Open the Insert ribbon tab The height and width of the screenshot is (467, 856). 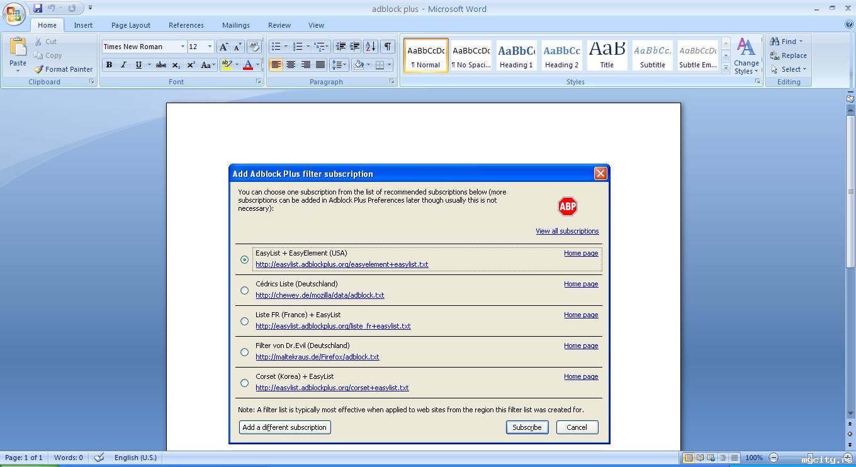pos(83,25)
